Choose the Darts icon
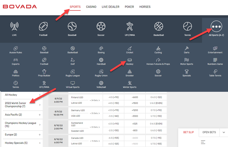This screenshot has height=147, width=228. pyautogui.click(x=187, y=50)
